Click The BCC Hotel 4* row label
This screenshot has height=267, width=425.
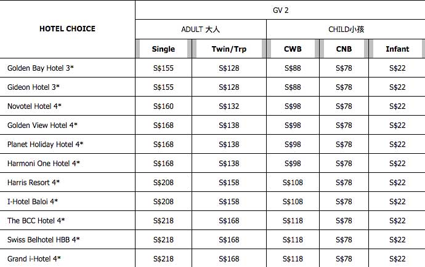(x=36, y=221)
